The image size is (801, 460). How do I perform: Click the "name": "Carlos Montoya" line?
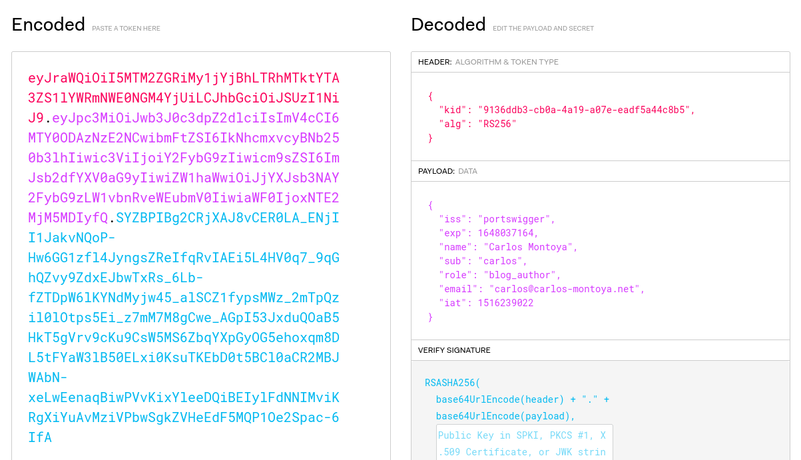(508, 247)
